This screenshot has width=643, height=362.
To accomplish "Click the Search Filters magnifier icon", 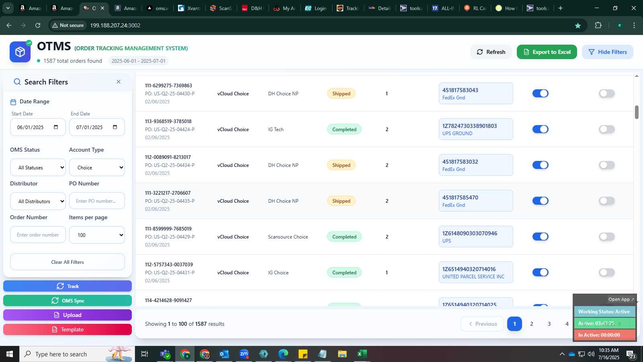I will click(x=17, y=82).
